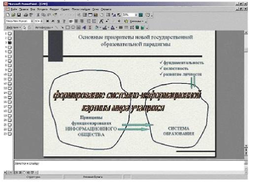Viewport: 265px width, 186px height.
Task: Open the Показ слайдов menu
Action: [81, 9]
